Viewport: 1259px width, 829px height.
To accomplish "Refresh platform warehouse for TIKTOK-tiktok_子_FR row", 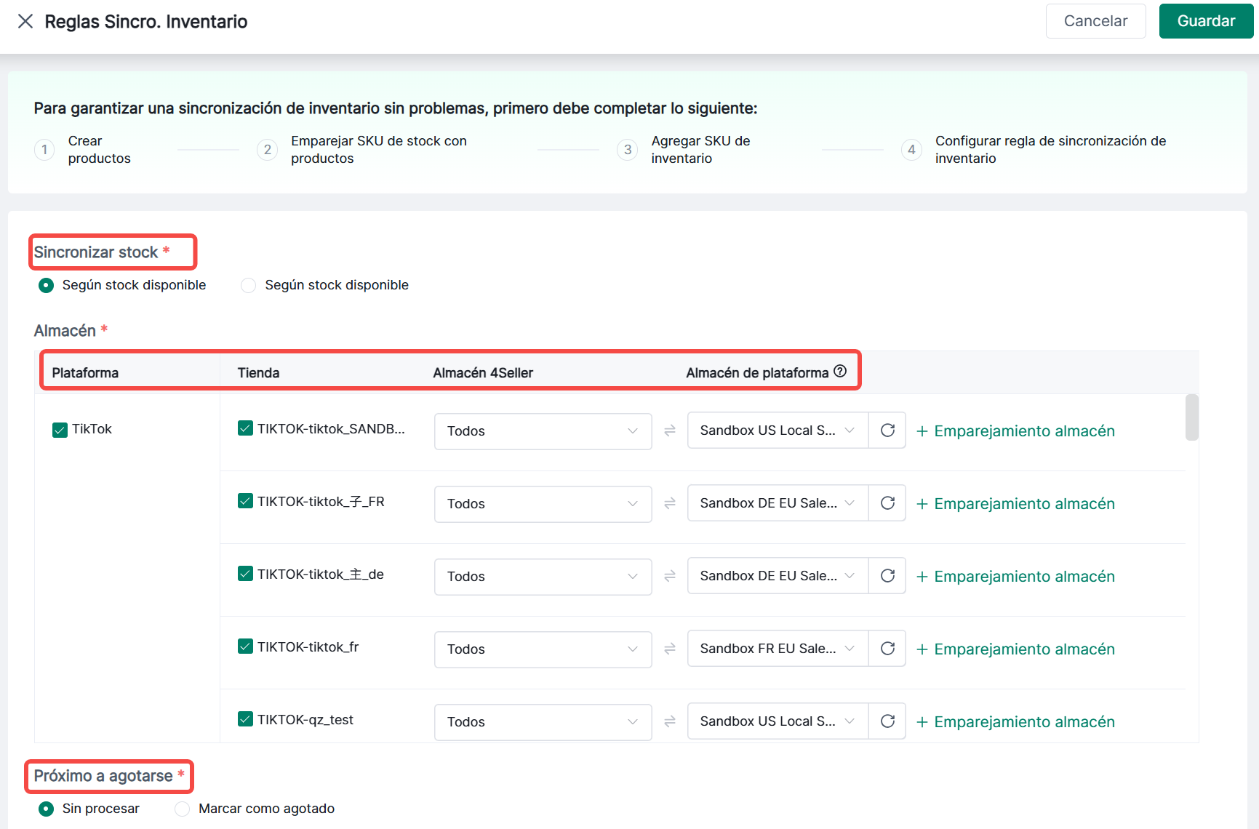I will [887, 503].
